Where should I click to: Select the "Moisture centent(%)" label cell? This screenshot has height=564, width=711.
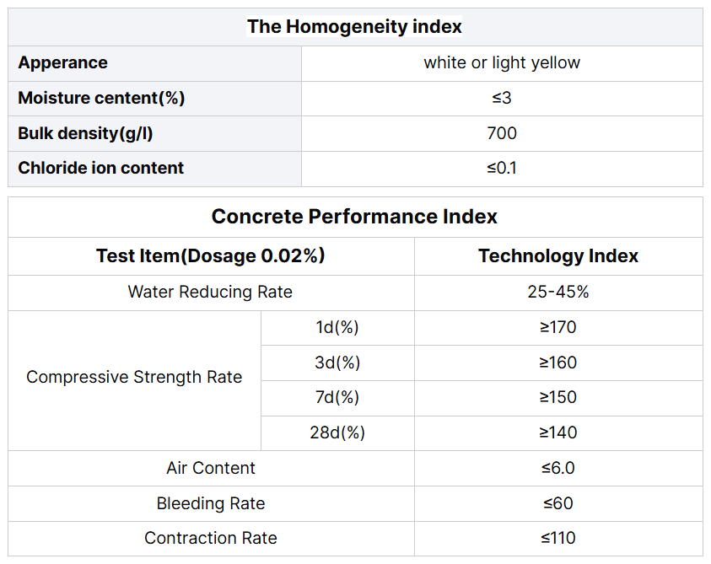click(x=101, y=98)
